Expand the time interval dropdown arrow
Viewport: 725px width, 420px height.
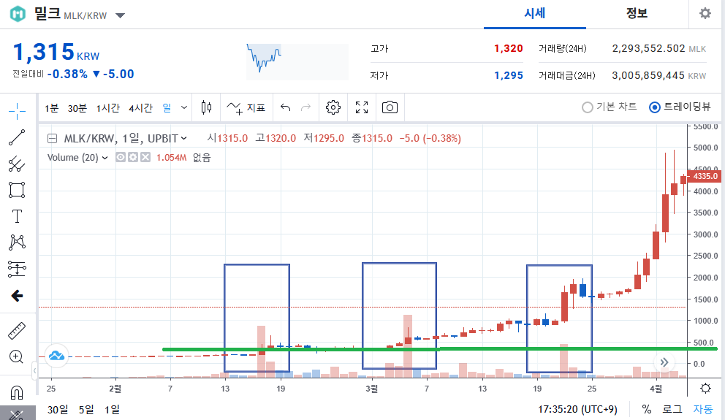[184, 107]
